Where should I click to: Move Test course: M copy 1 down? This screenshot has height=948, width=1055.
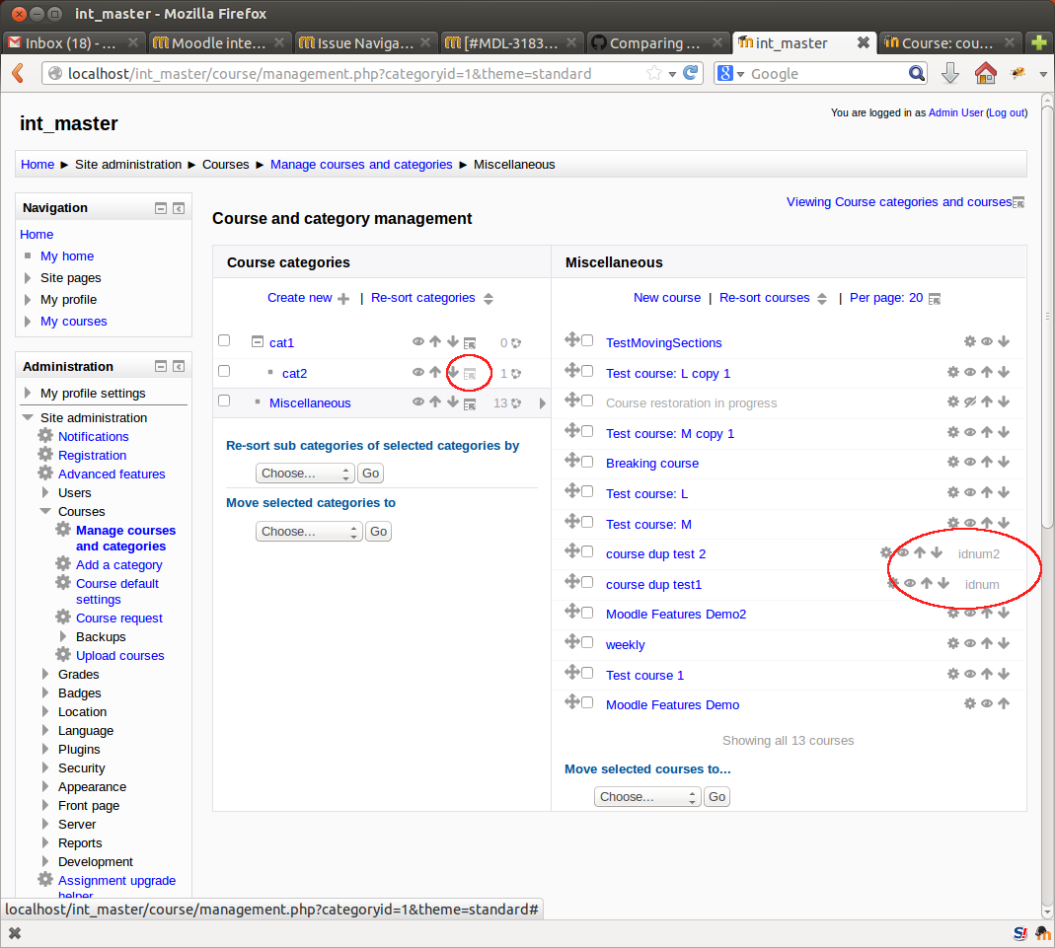(x=1004, y=432)
